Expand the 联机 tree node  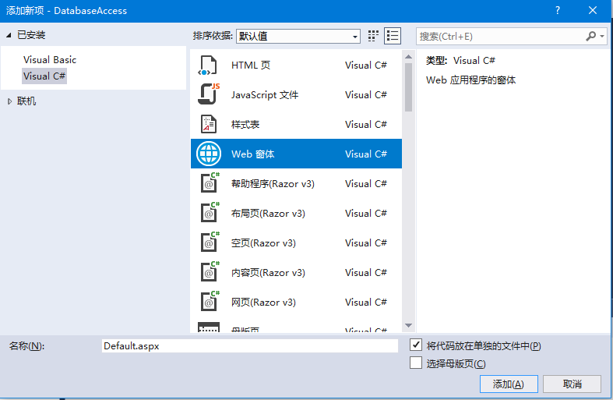9,101
